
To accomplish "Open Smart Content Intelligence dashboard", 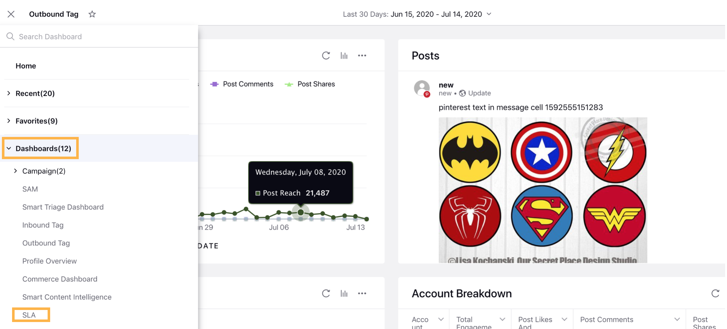I will point(67,297).
